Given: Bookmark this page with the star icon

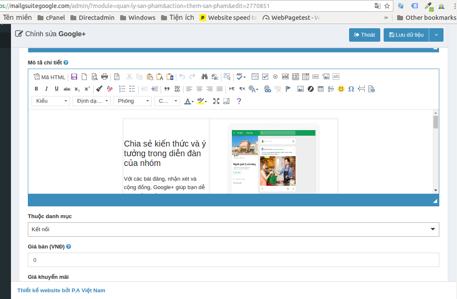Looking at the screenshot, I should 387,6.
